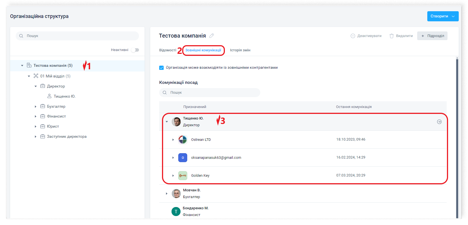
Task: Click the Ostrean LTD company logo
Action: click(x=182, y=140)
